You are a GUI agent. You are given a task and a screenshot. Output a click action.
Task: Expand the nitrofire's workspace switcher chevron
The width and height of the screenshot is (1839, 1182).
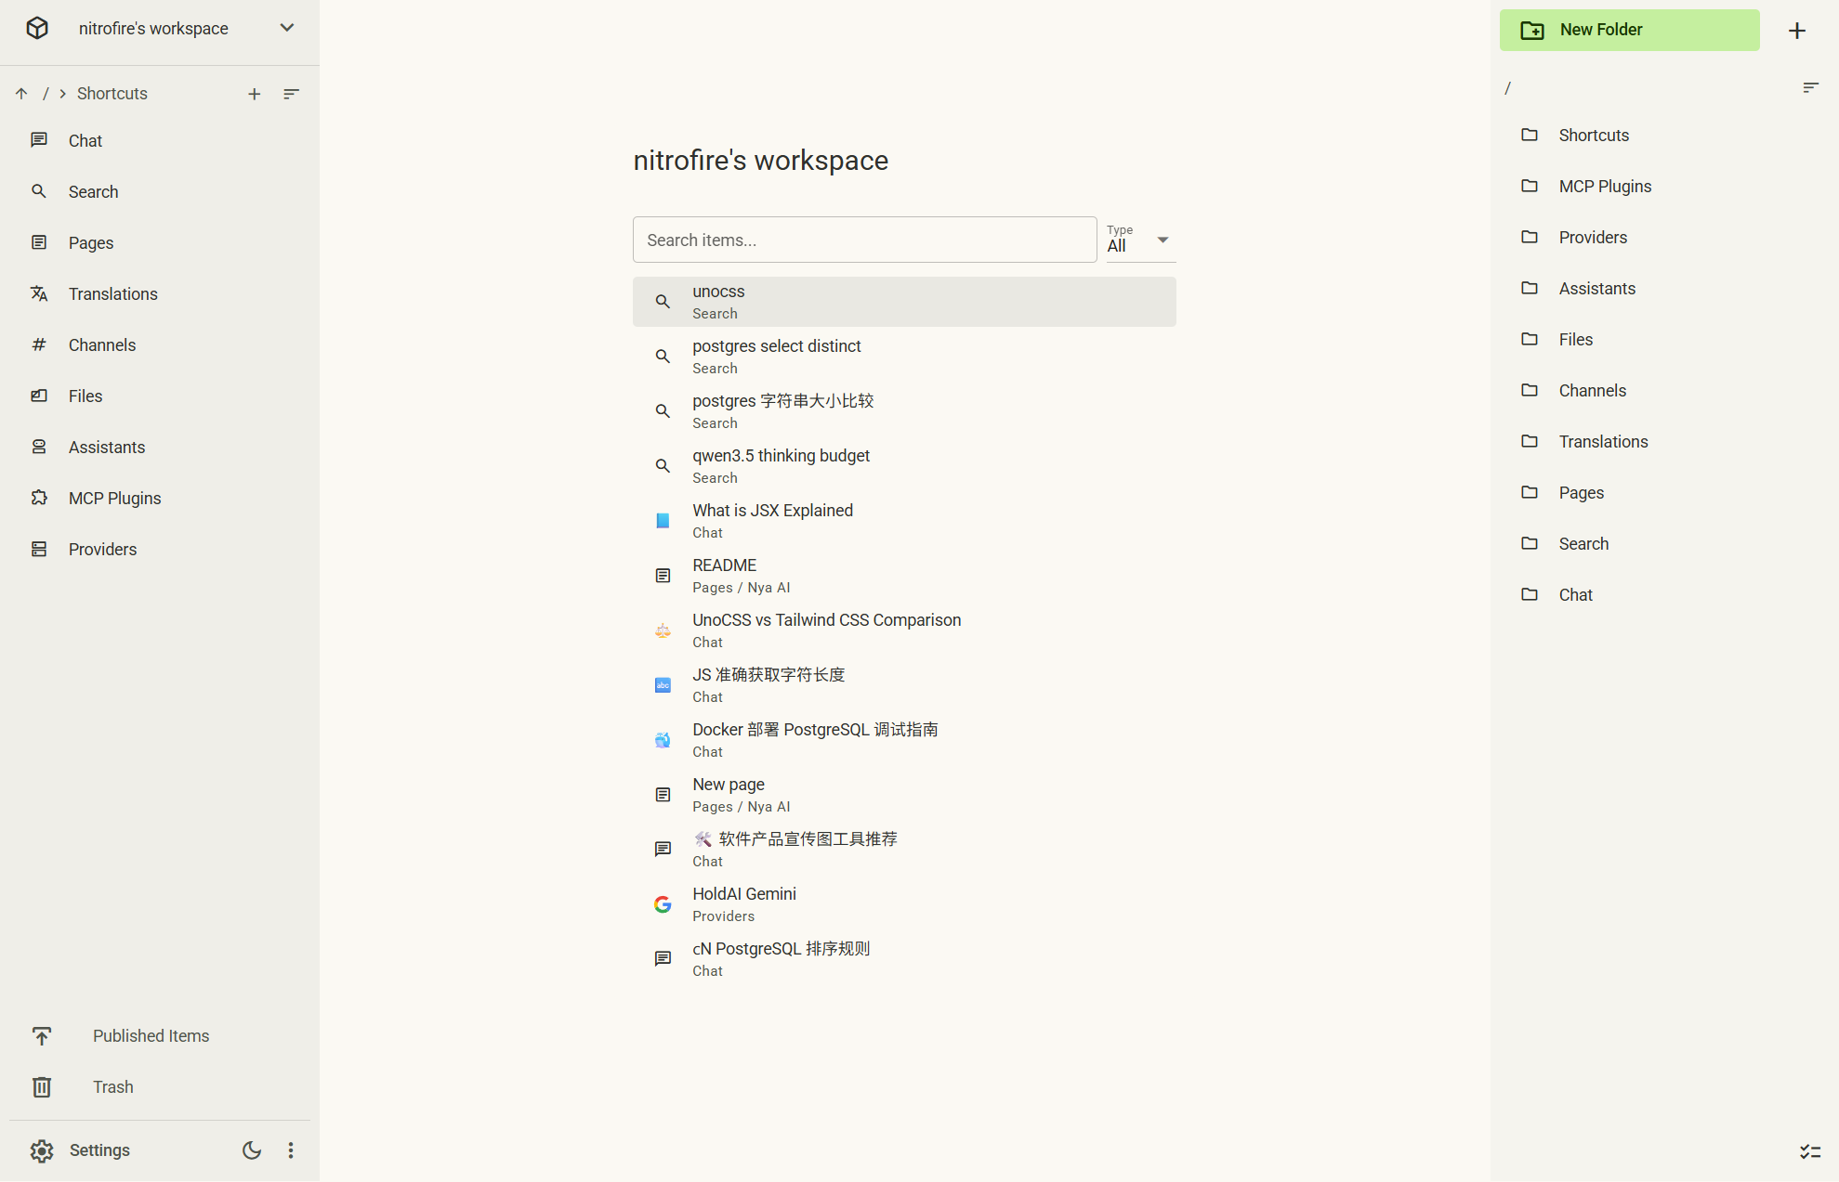[x=287, y=28]
